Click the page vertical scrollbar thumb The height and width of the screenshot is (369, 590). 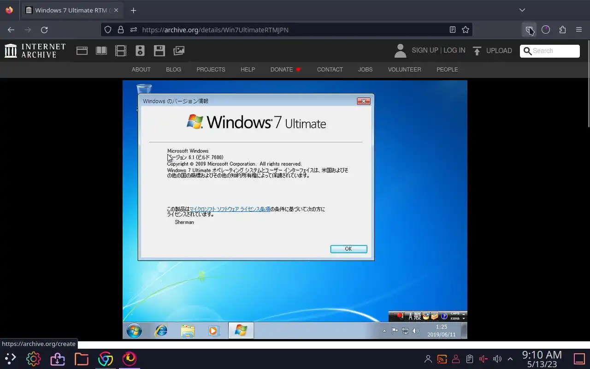point(588,84)
